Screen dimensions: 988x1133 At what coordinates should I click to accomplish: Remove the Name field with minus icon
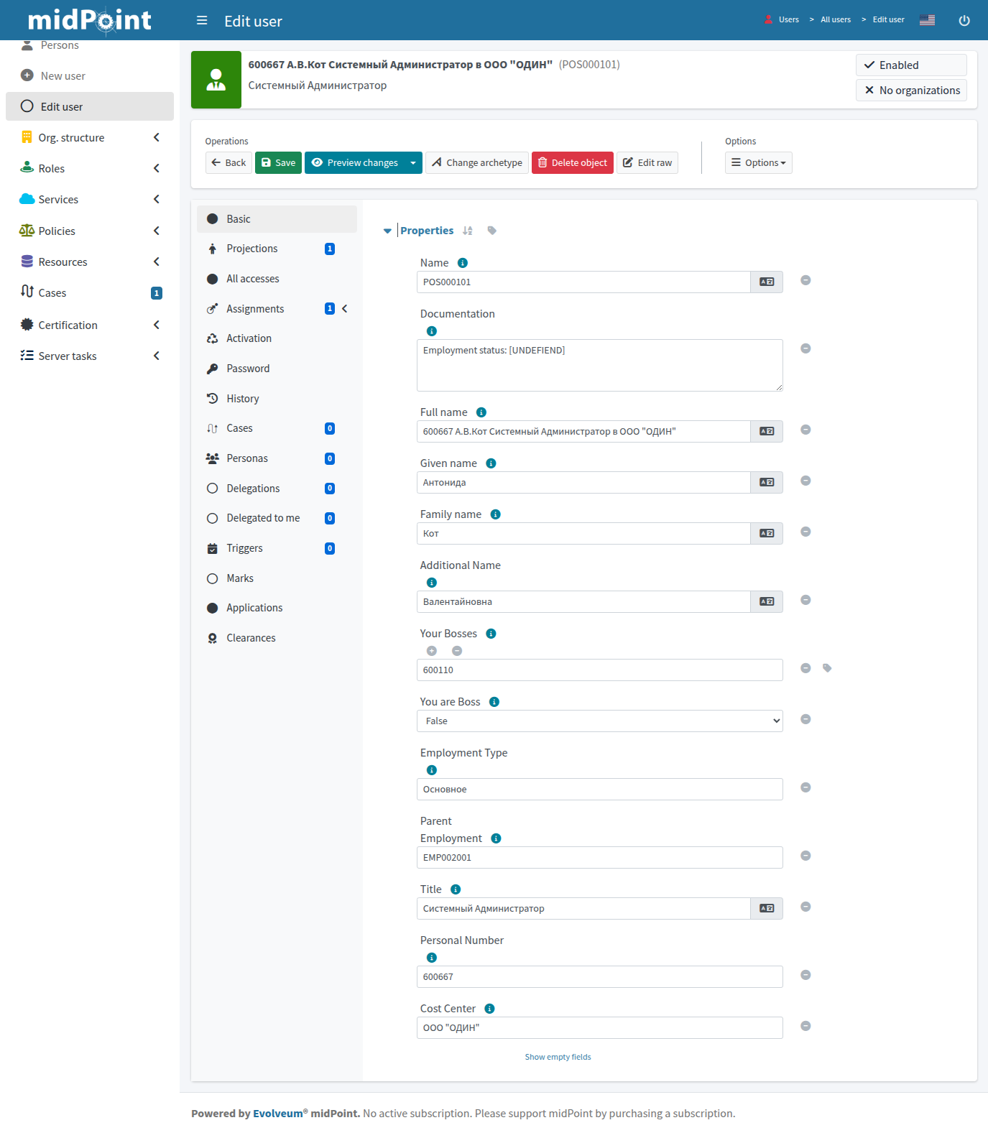(805, 280)
